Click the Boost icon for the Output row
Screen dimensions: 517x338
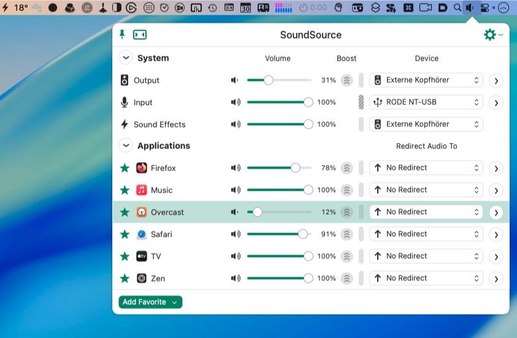tap(347, 80)
